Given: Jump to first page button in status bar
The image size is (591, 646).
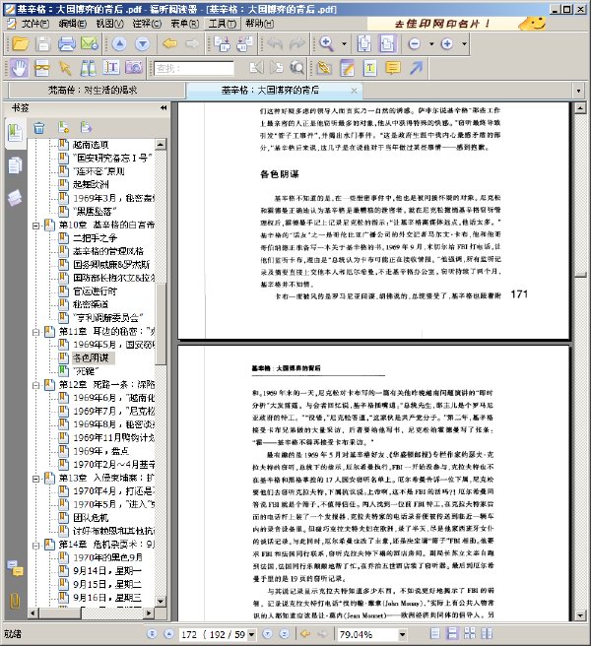Looking at the screenshot, I should point(152,633).
